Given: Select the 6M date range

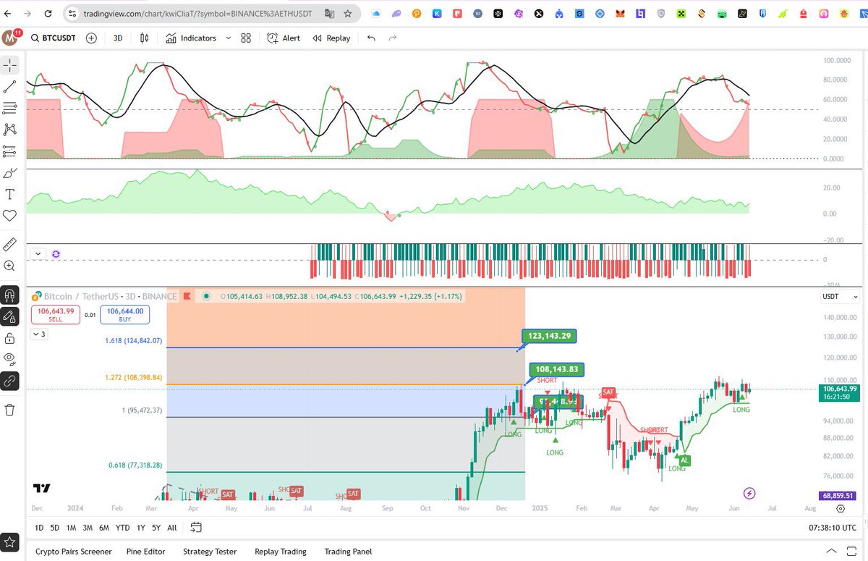Looking at the screenshot, I should [104, 528].
